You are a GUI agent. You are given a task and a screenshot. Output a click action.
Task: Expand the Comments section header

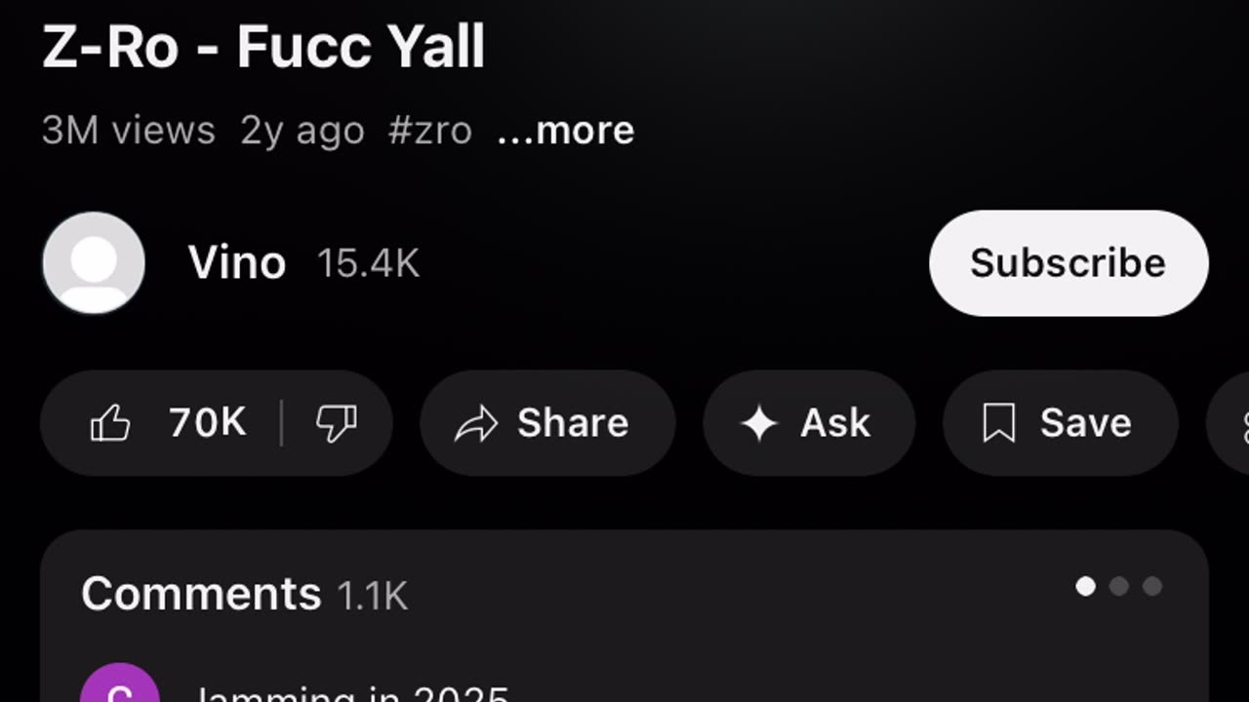(201, 594)
